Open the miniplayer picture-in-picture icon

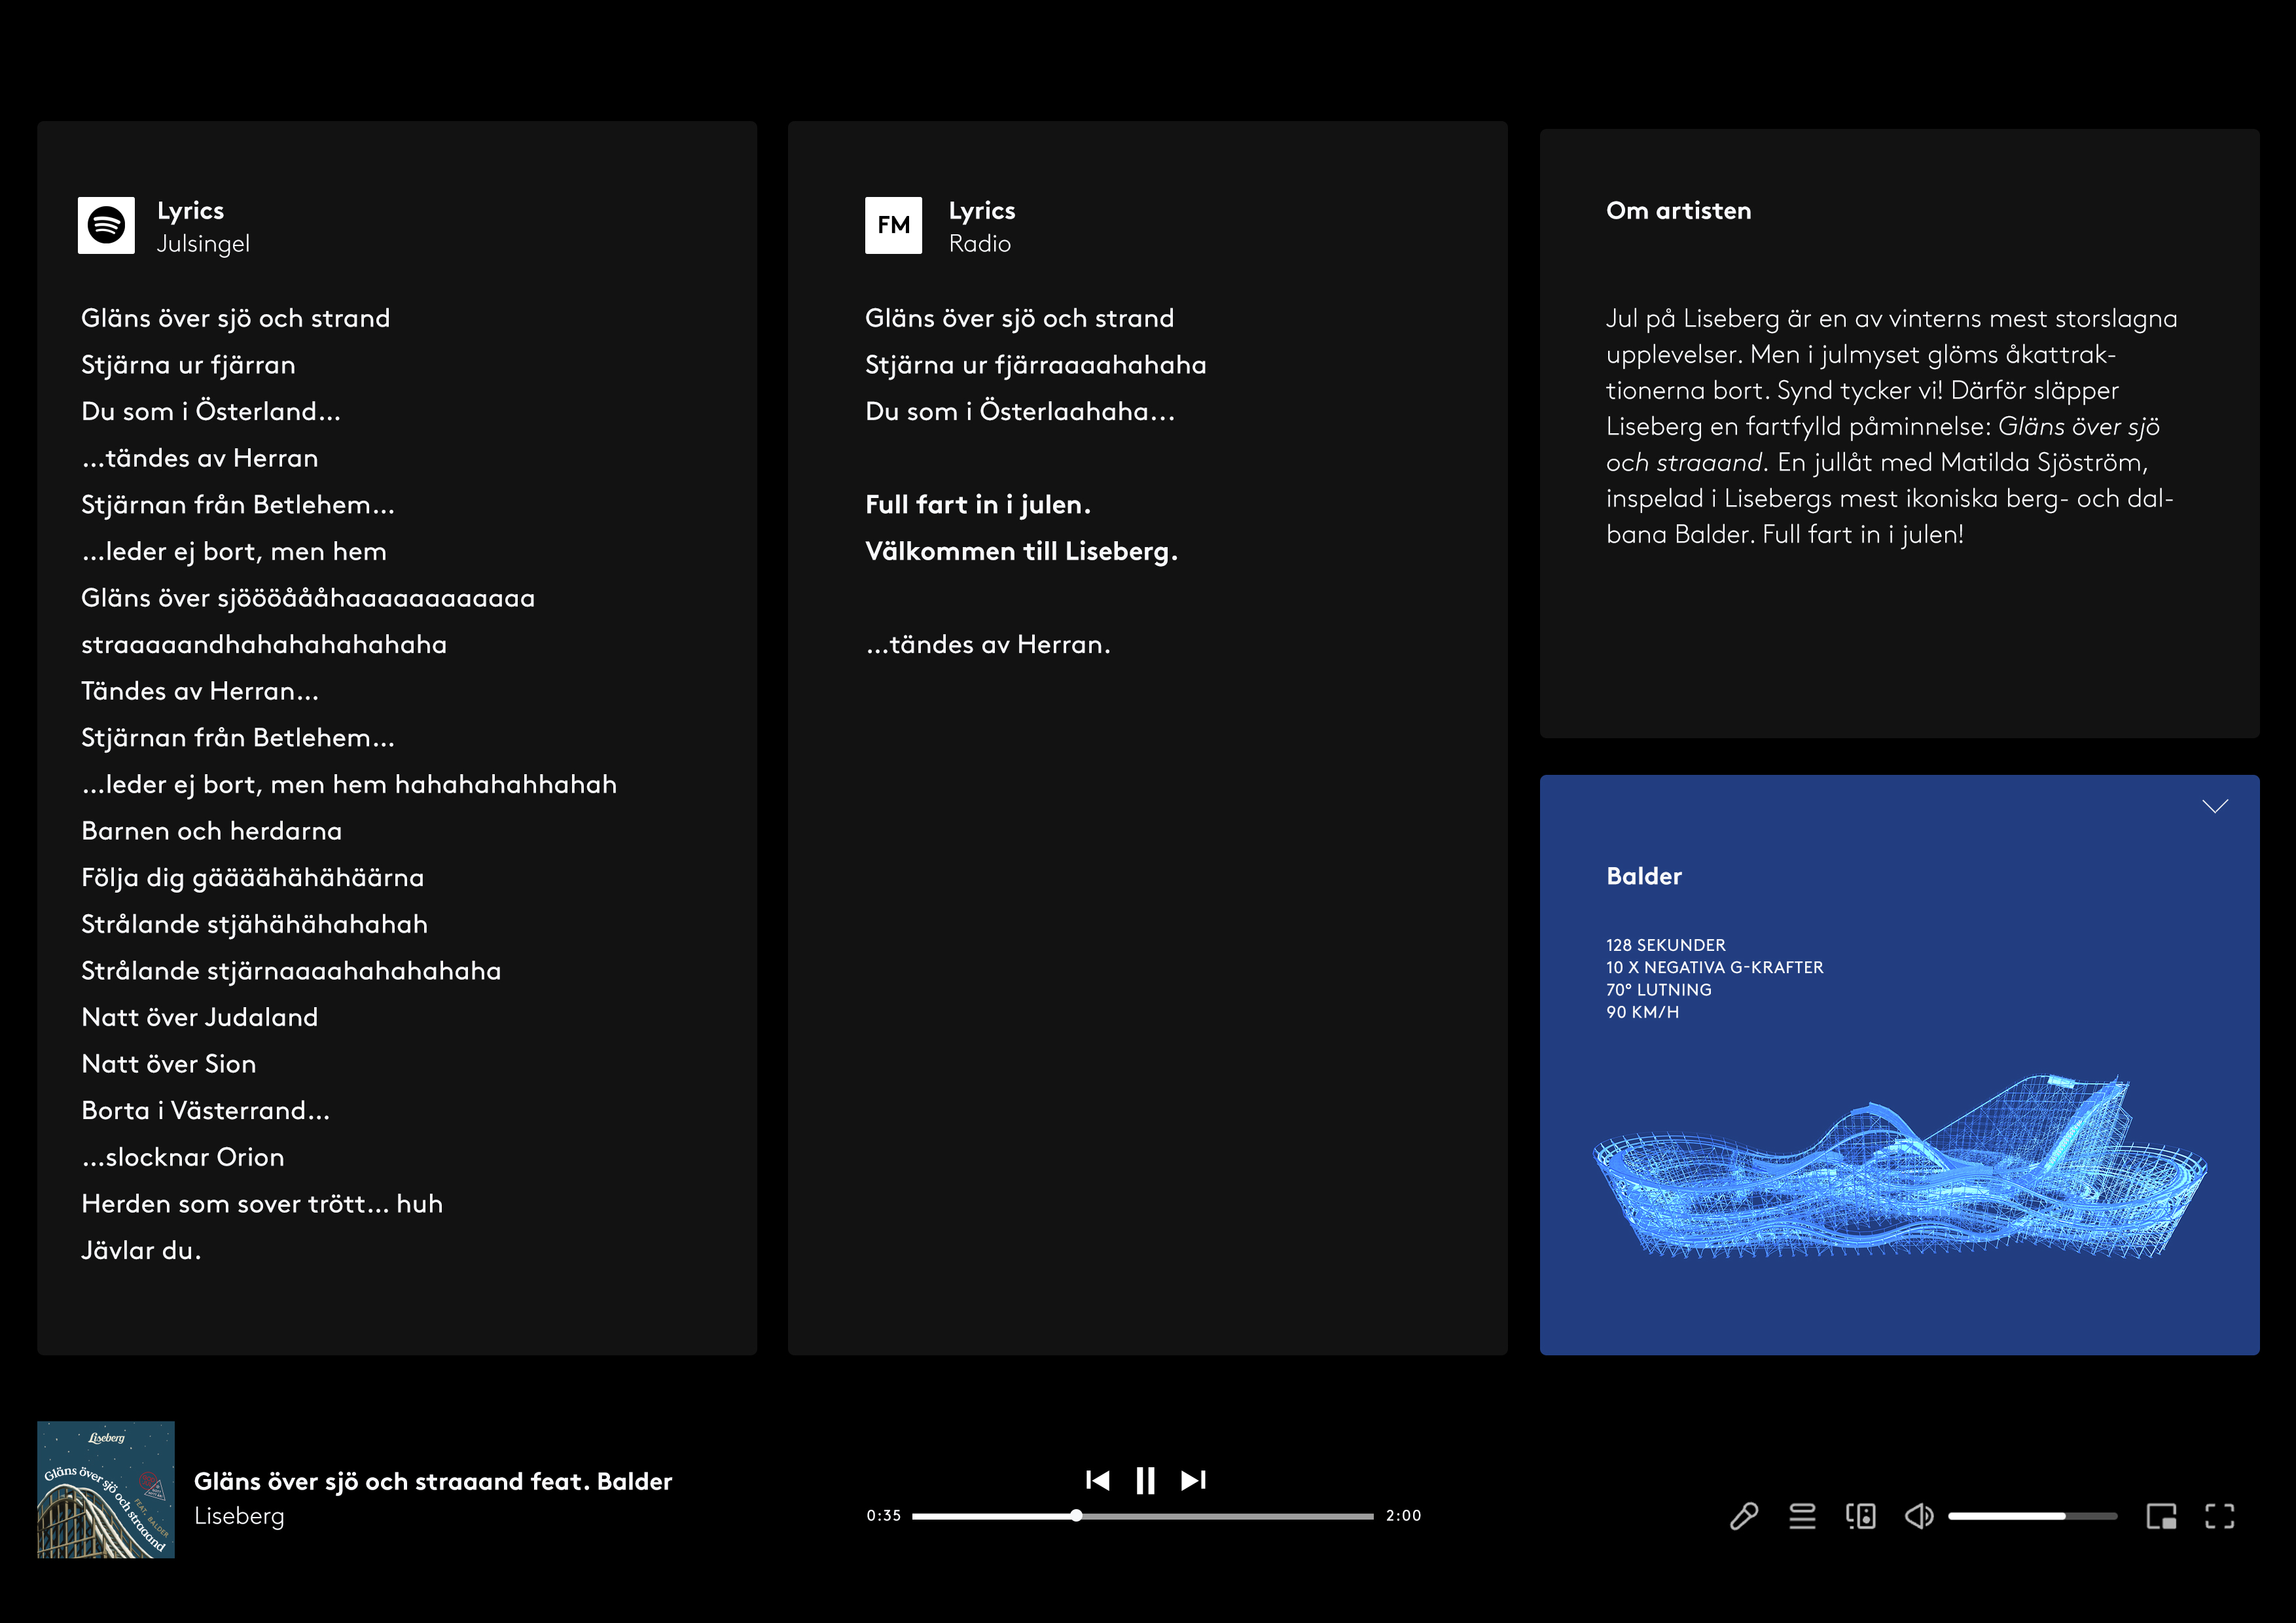2161,1516
